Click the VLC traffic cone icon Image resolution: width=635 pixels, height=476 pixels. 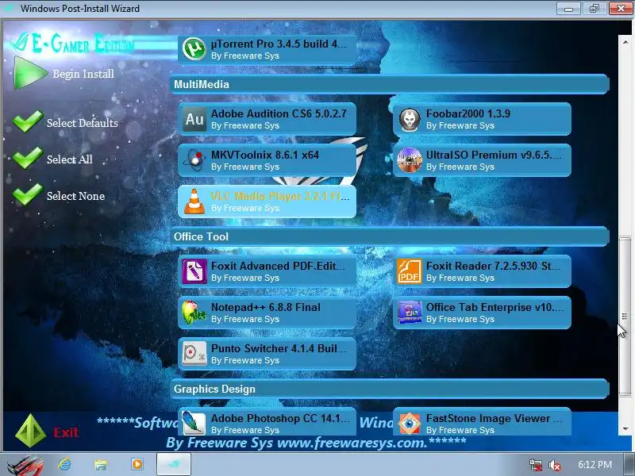[194, 202]
